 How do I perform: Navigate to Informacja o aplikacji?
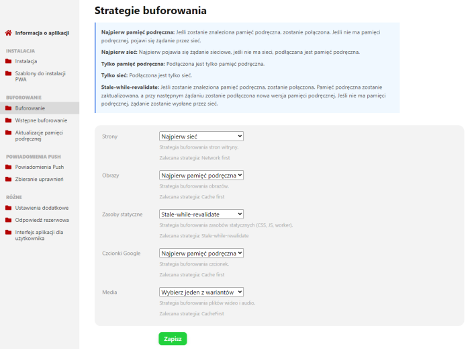42,32
